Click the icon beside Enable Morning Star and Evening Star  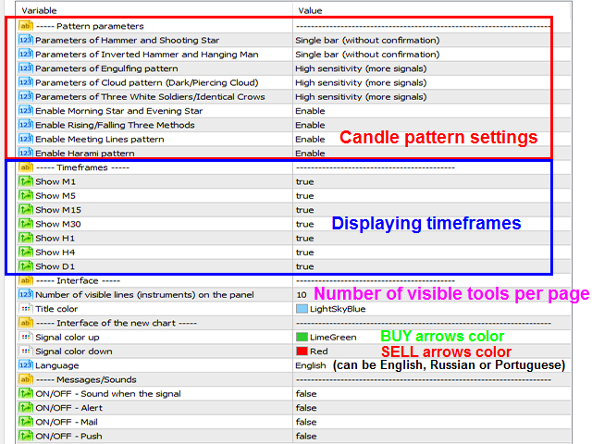click(x=25, y=111)
